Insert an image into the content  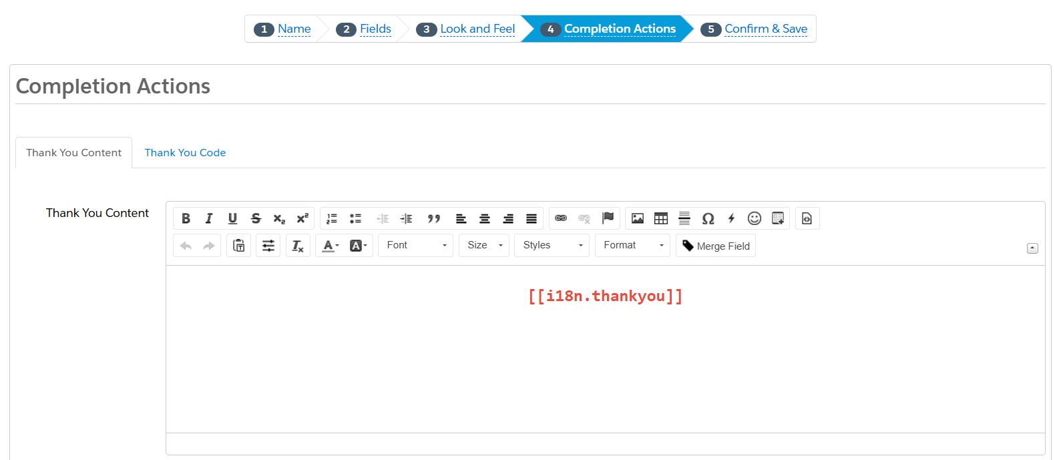point(638,218)
